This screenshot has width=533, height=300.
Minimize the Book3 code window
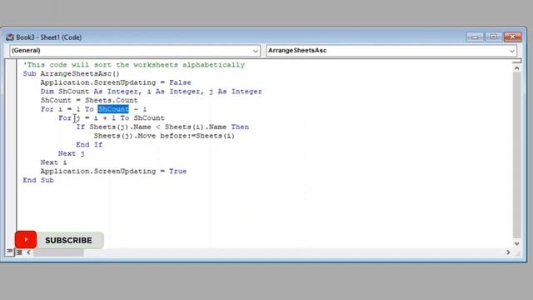[x=475, y=37]
